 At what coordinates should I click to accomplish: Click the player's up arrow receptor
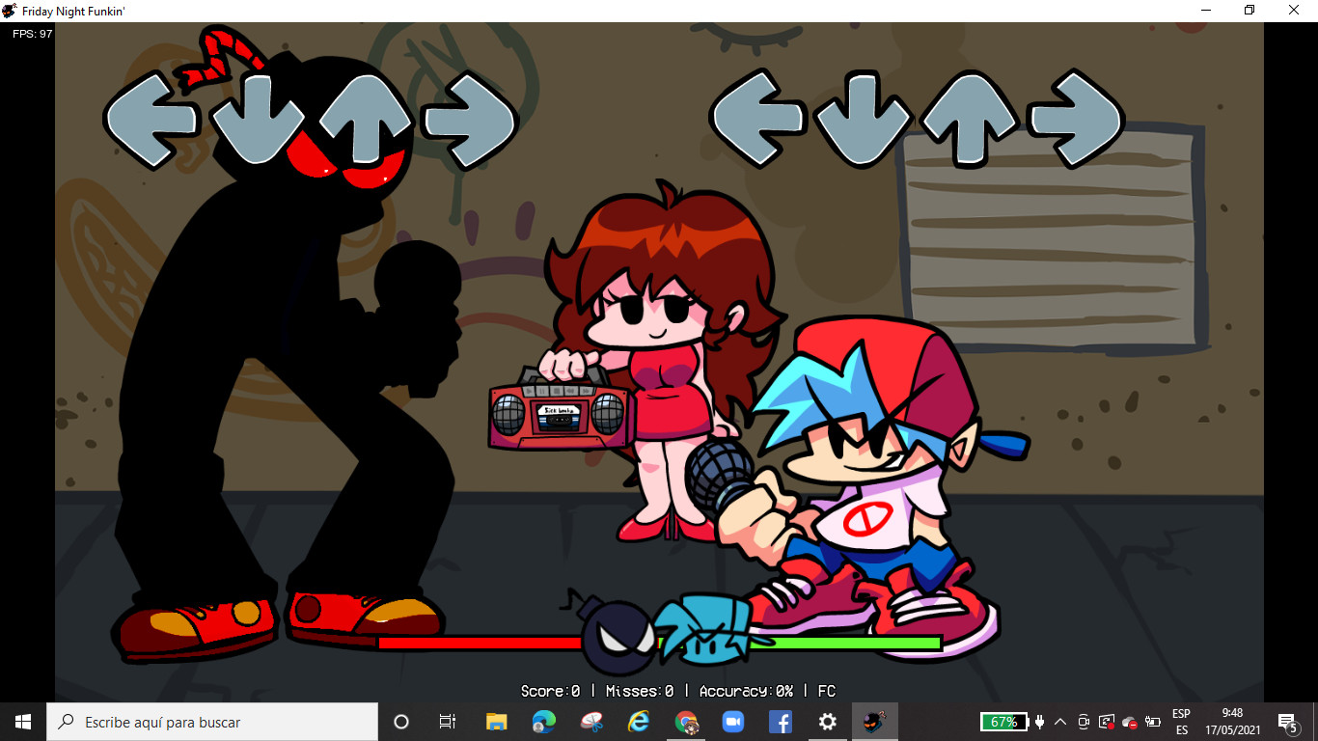[x=969, y=120]
